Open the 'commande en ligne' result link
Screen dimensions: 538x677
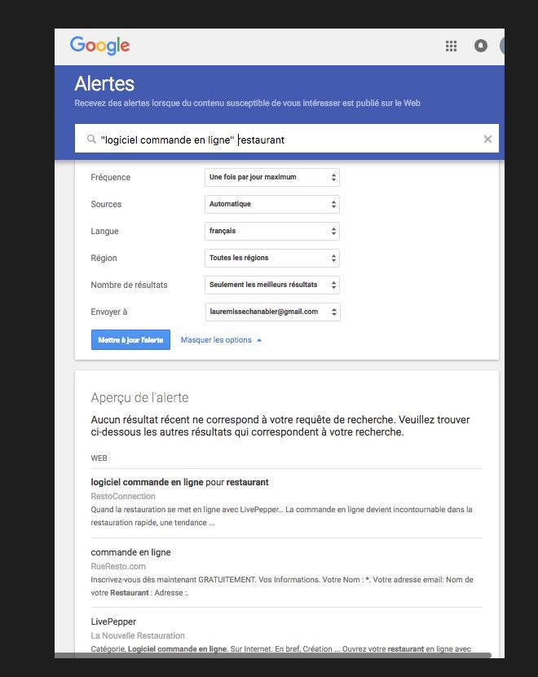[130, 552]
